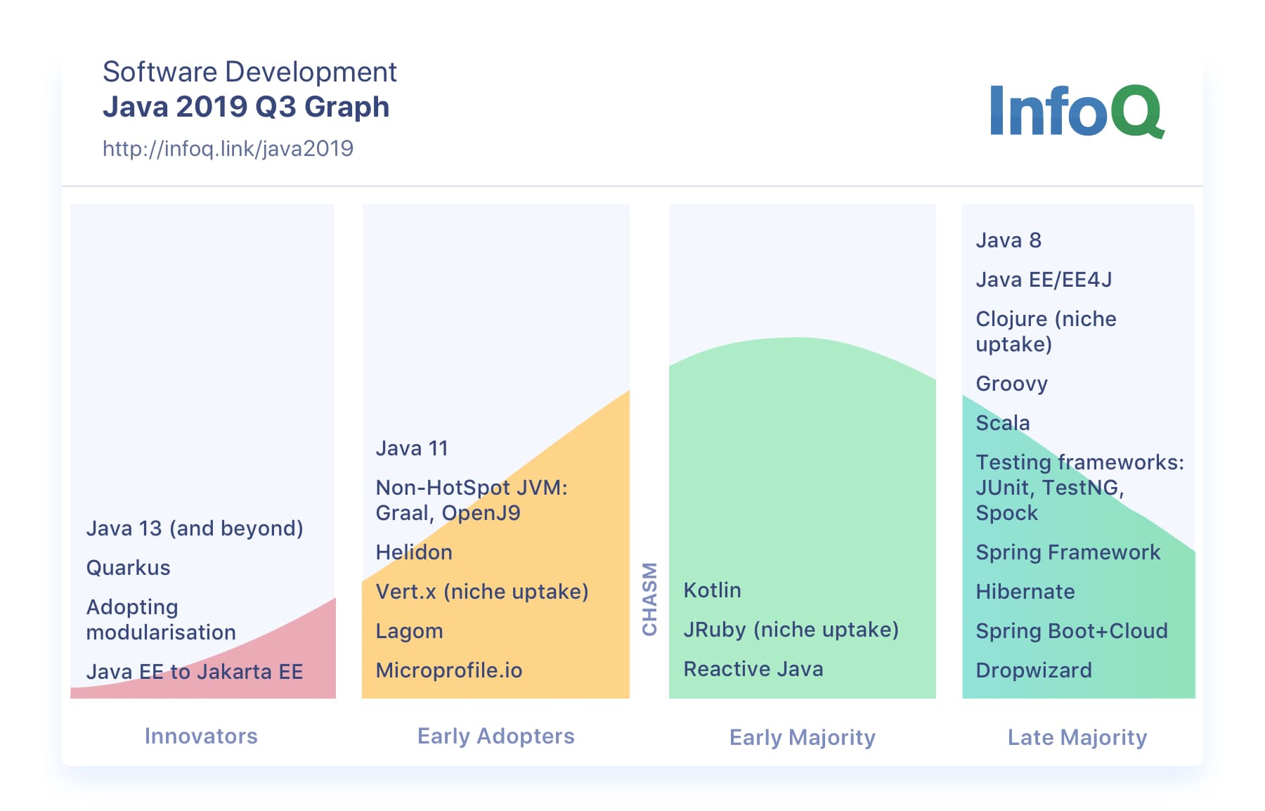This screenshot has width=1265, height=811.
Task: Select the Quarkus entry
Action: point(128,568)
